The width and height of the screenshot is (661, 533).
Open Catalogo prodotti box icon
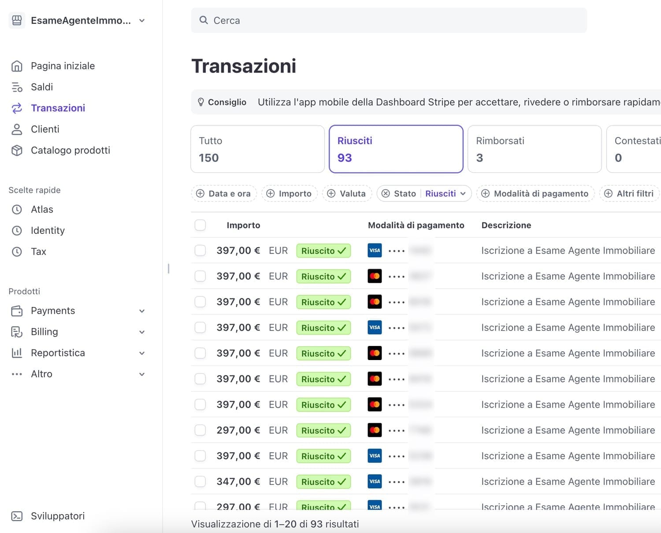coord(17,150)
